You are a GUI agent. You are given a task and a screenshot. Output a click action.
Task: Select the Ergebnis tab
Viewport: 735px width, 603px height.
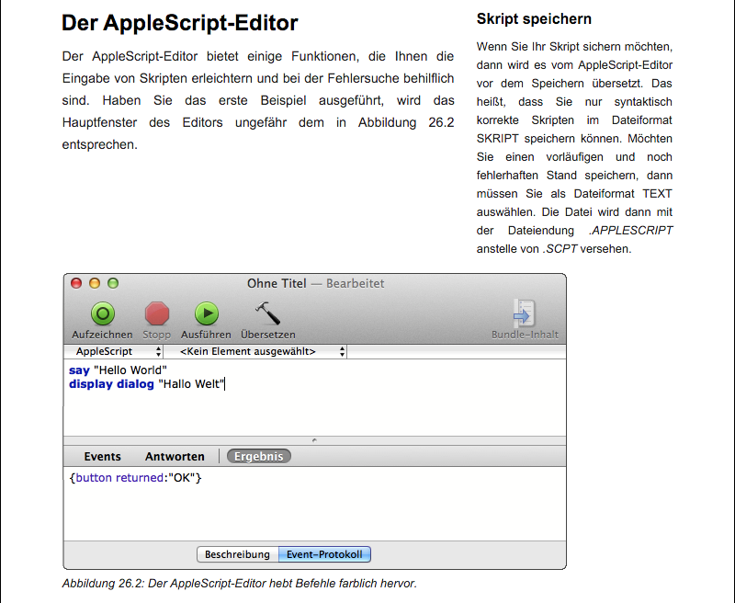[x=259, y=456]
